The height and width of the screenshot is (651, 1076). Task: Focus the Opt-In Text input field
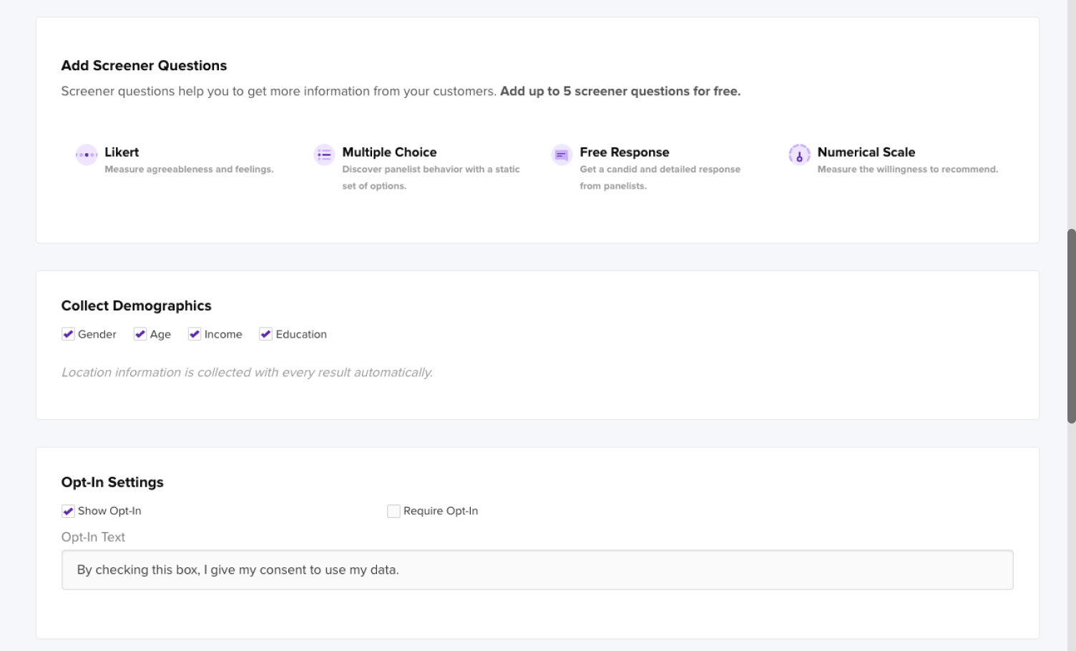[x=537, y=569]
